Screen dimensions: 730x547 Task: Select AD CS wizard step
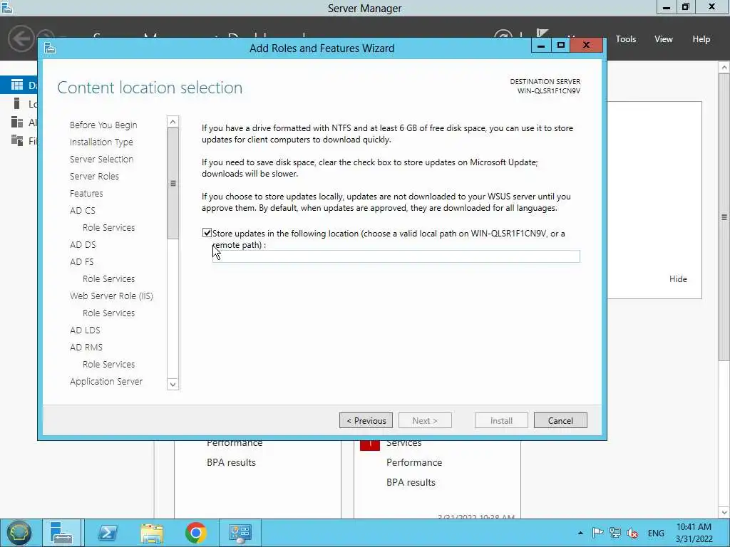(83, 210)
